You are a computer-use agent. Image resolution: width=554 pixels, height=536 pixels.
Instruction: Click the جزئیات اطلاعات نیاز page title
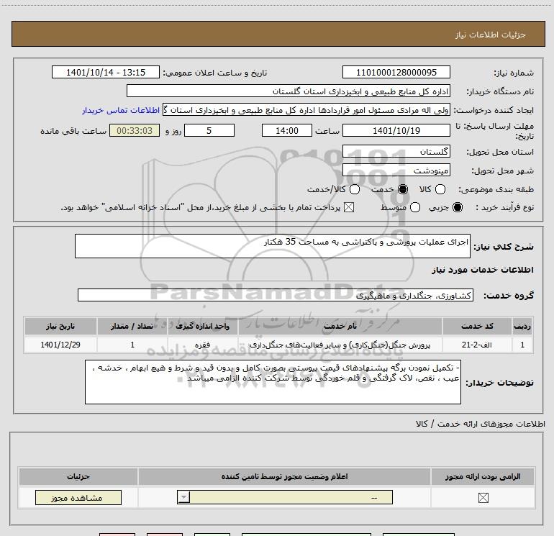[x=491, y=35]
